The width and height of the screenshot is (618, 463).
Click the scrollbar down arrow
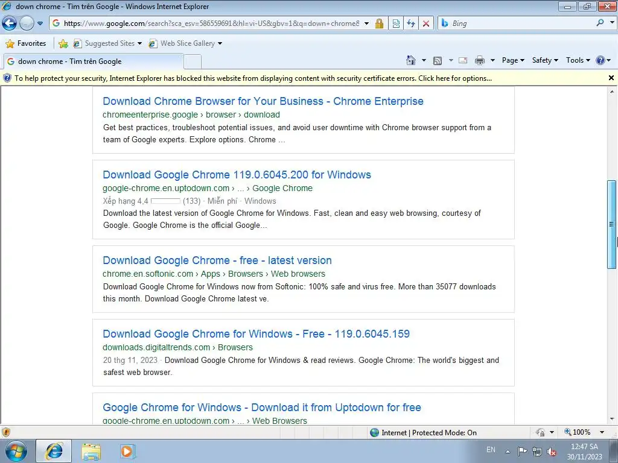point(612,420)
